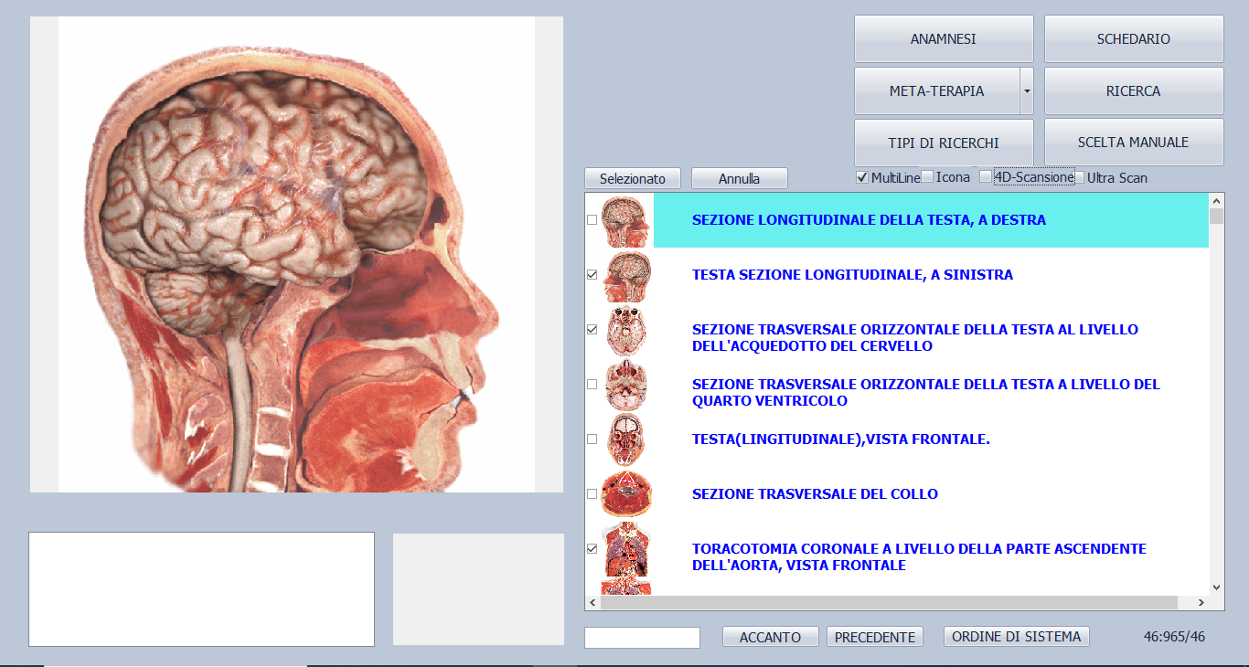Viewport: 1249px width, 667px height.
Task: Select TESTA SEZIONE LONGITUDINALE, A SINISTRA
Action: 852,275
